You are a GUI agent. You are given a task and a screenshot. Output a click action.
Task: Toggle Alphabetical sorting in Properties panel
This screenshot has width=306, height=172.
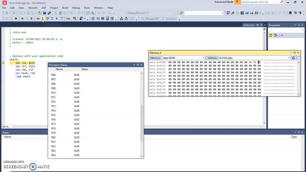(276, 35)
